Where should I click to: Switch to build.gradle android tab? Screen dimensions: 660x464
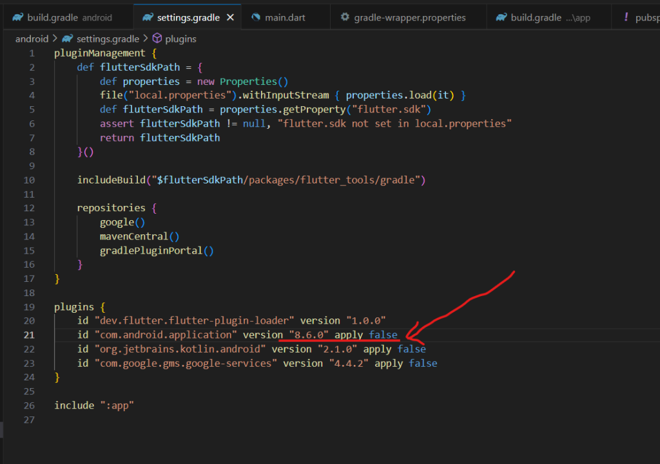(x=69, y=17)
